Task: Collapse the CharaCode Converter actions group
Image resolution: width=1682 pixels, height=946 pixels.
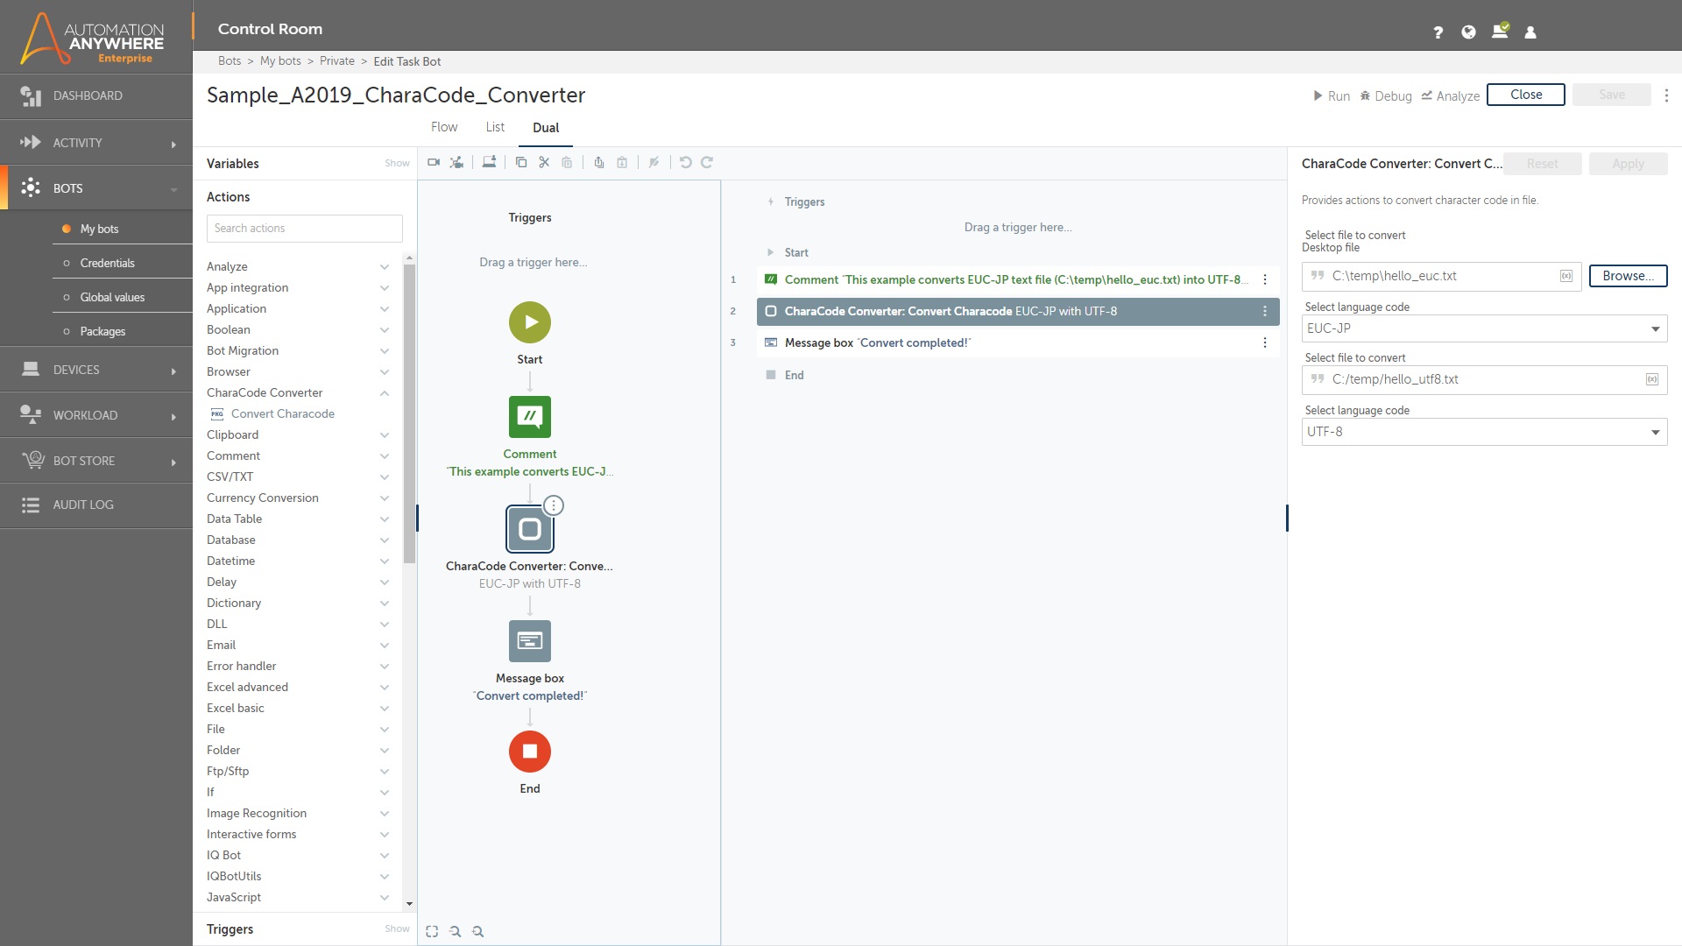Action: (384, 393)
